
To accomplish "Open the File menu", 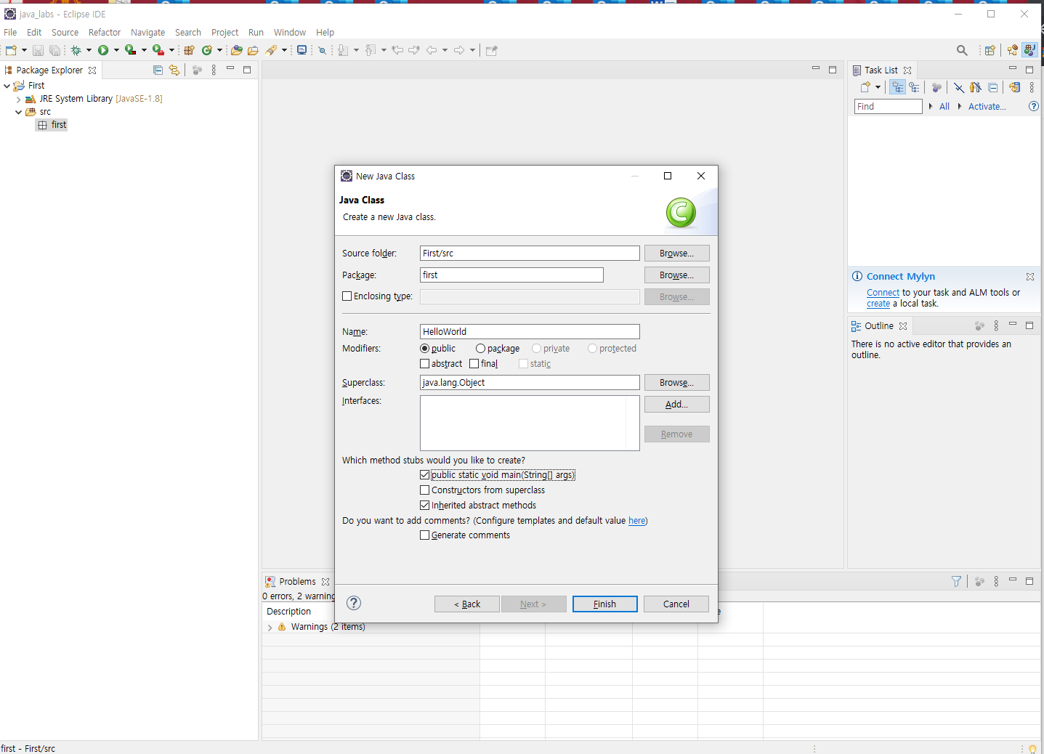I will (10, 33).
